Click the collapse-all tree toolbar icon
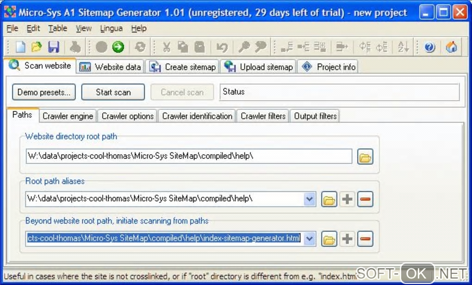472x285 pixels. point(382,47)
